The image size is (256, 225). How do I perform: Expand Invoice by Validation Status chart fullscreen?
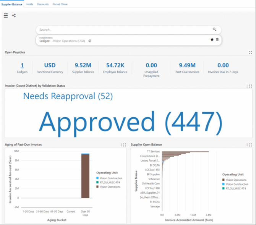point(250,86)
